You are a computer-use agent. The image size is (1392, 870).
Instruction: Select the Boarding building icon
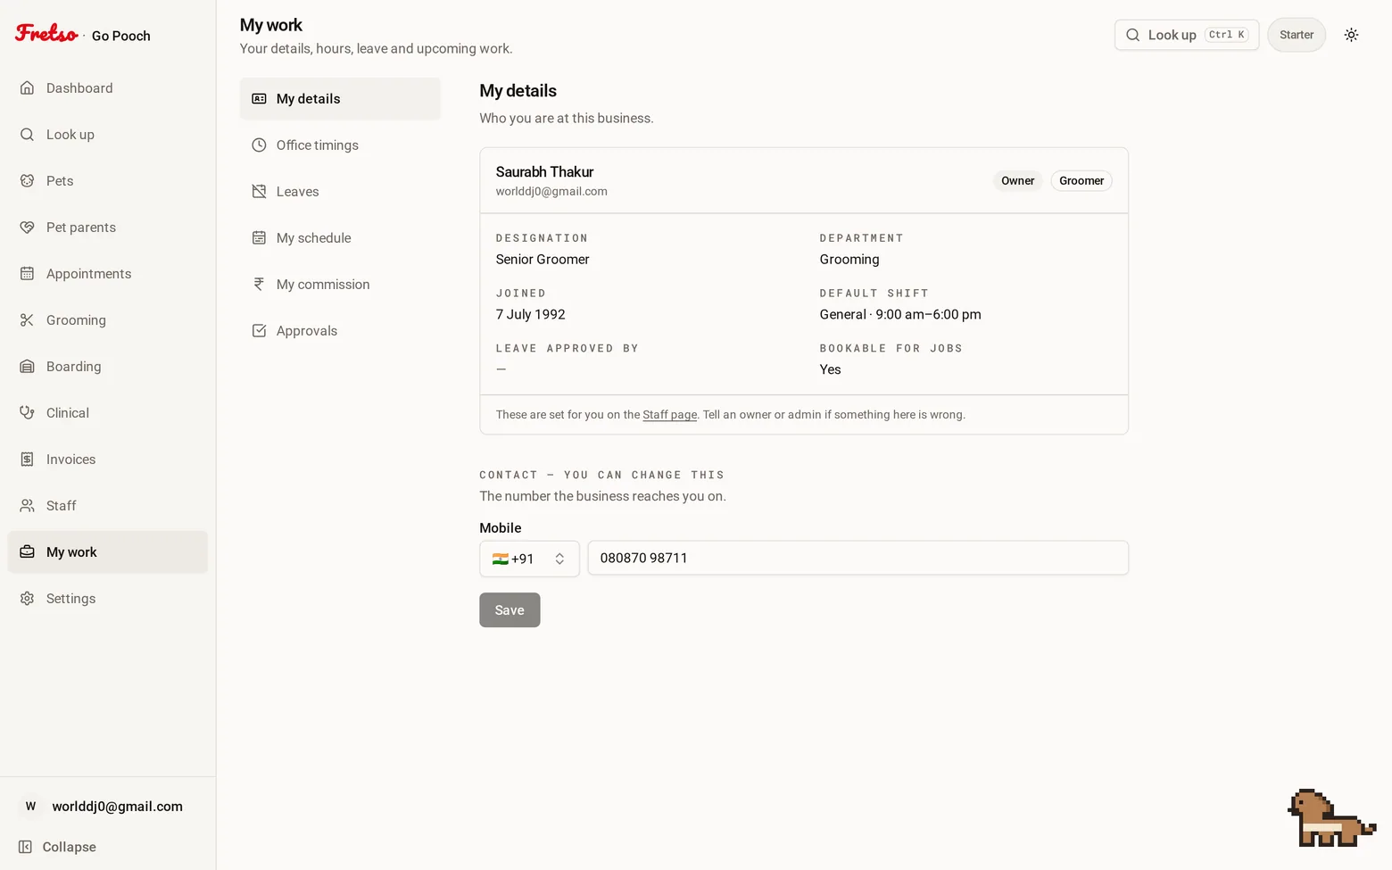[x=27, y=366]
